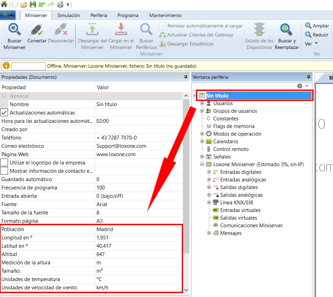Click the Conectar plug icon
The width and height of the screenshot is (333, 297).
[x=36, y=30]
